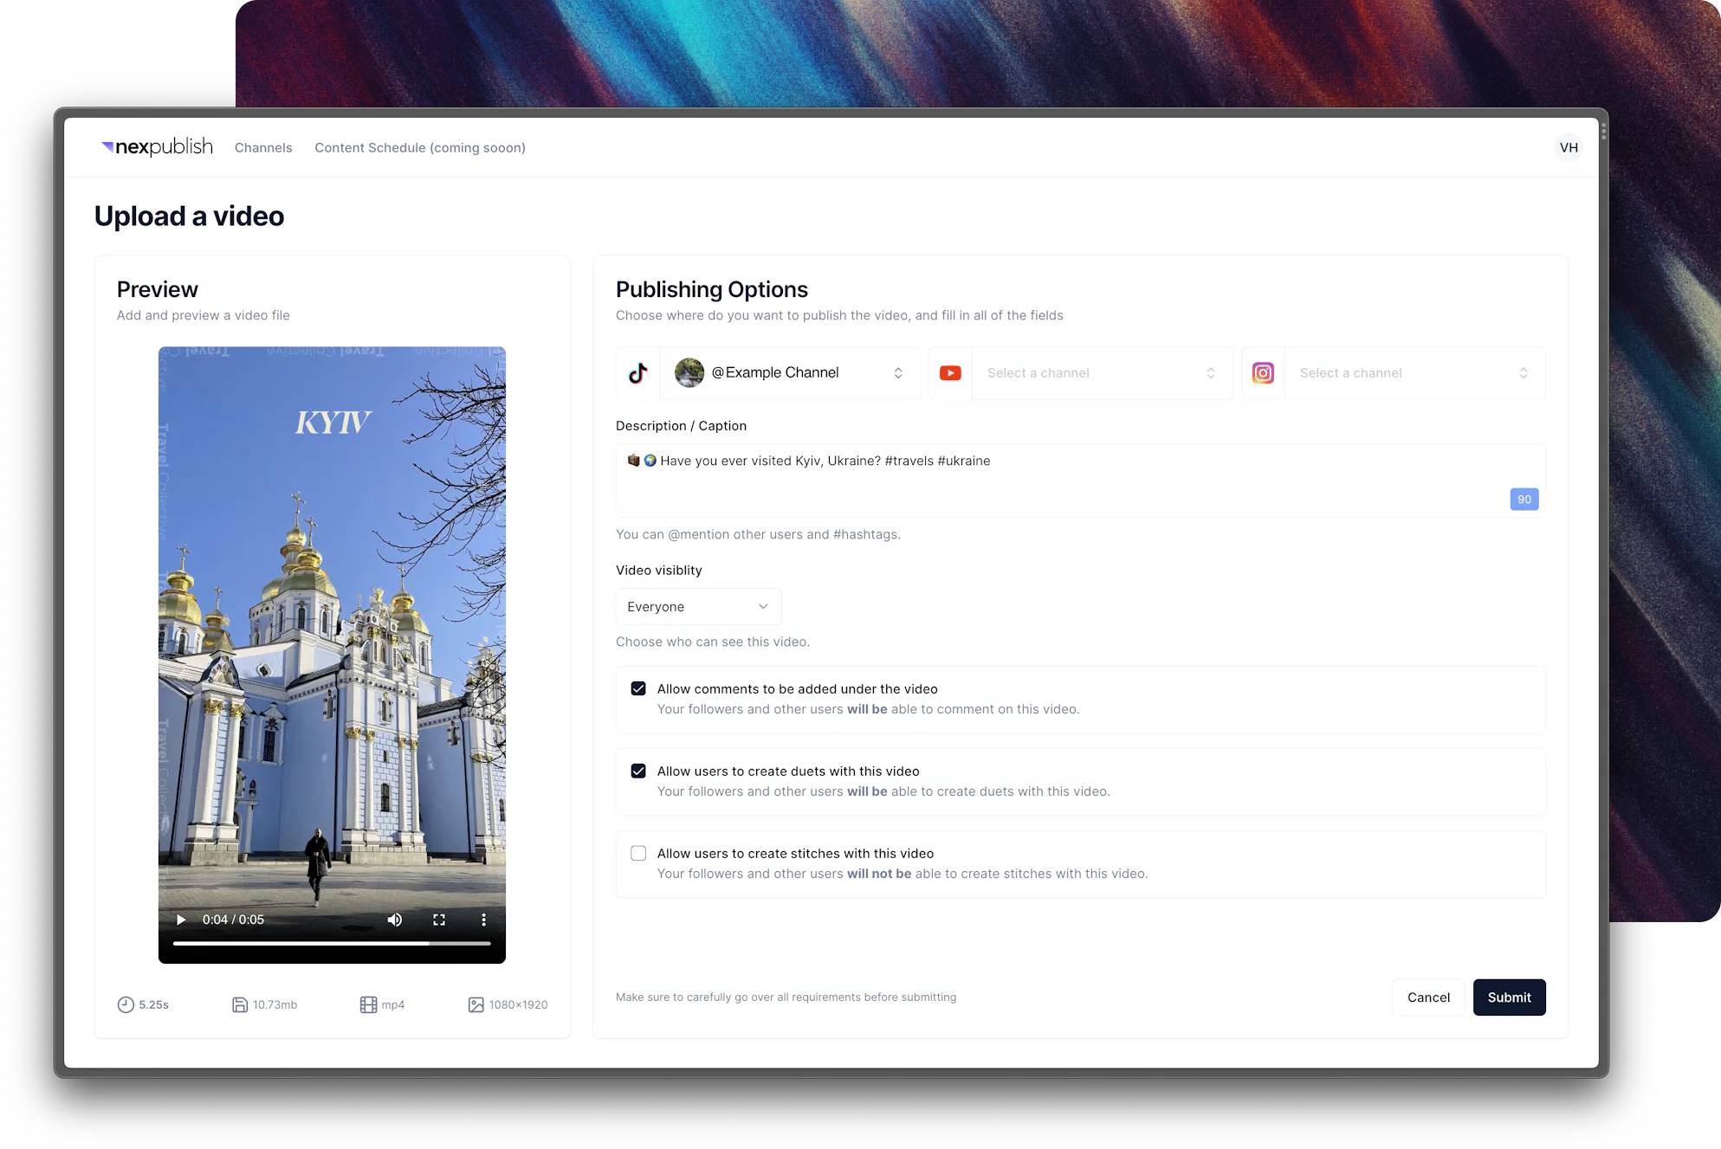Screen dimensions: 1721x1149
Task: Enter fullscreen video preview
Action: coord(439,920)
